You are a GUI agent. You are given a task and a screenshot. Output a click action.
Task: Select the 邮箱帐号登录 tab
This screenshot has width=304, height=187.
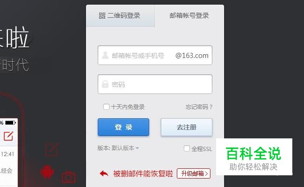(x=189, y=16)
